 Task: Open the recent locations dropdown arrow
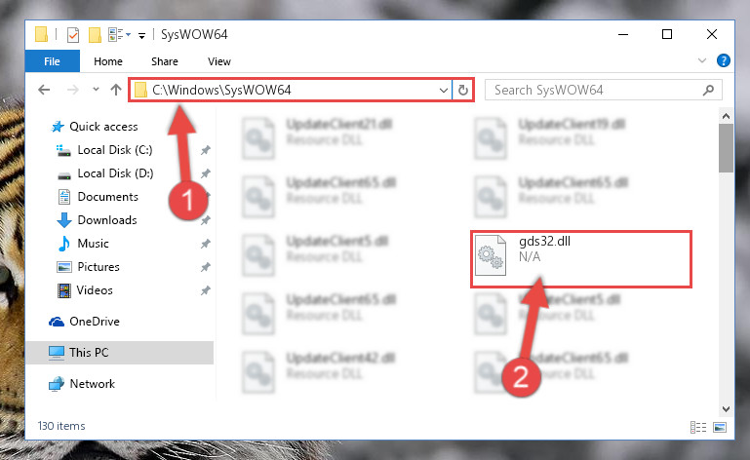click(96, 90)
